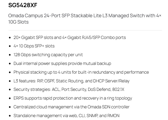Screen dimensions: 168x120
Task: Click the ERPS ring topology line
Action: [x=73, y=98]
